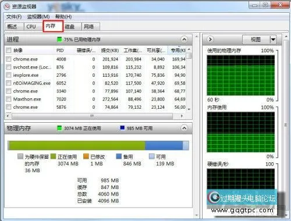The height and width of the screenshot is (221, 291).
Task: Click the green 正在使用 legend swatch
Action: pyautogui.click(x=53, y=156)
